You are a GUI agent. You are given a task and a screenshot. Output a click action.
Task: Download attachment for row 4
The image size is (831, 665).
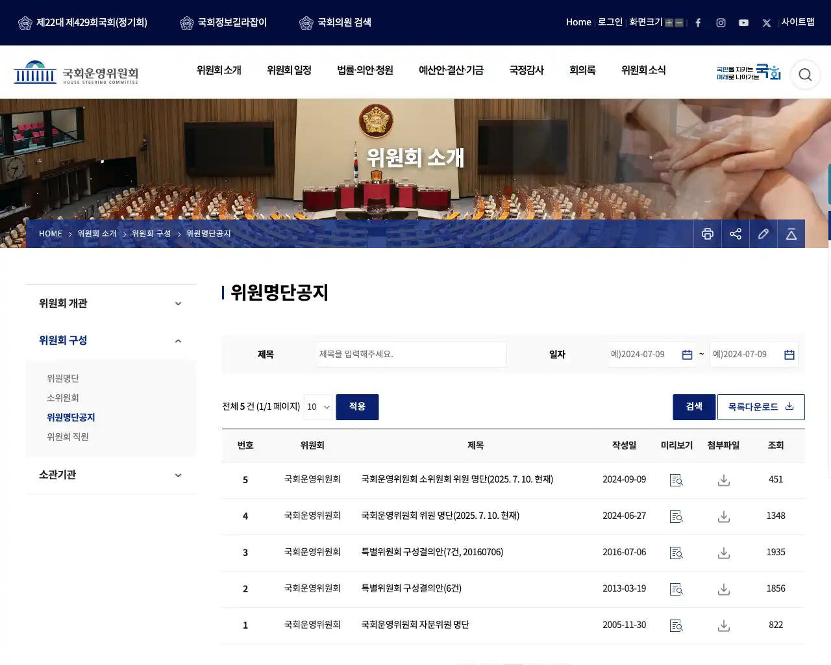coord(724,516)
